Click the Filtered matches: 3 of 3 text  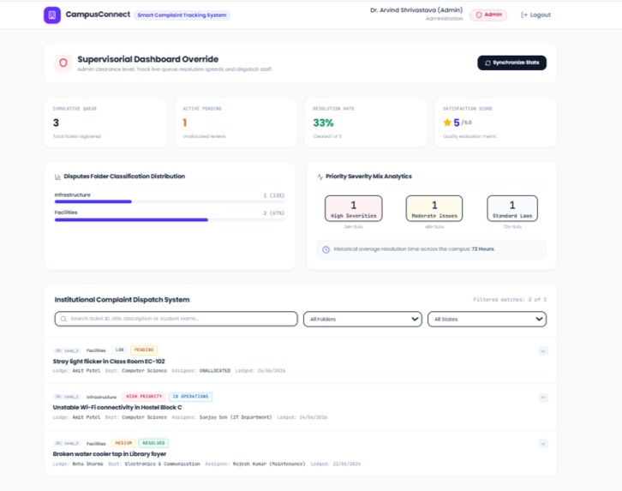coord(510,299)
